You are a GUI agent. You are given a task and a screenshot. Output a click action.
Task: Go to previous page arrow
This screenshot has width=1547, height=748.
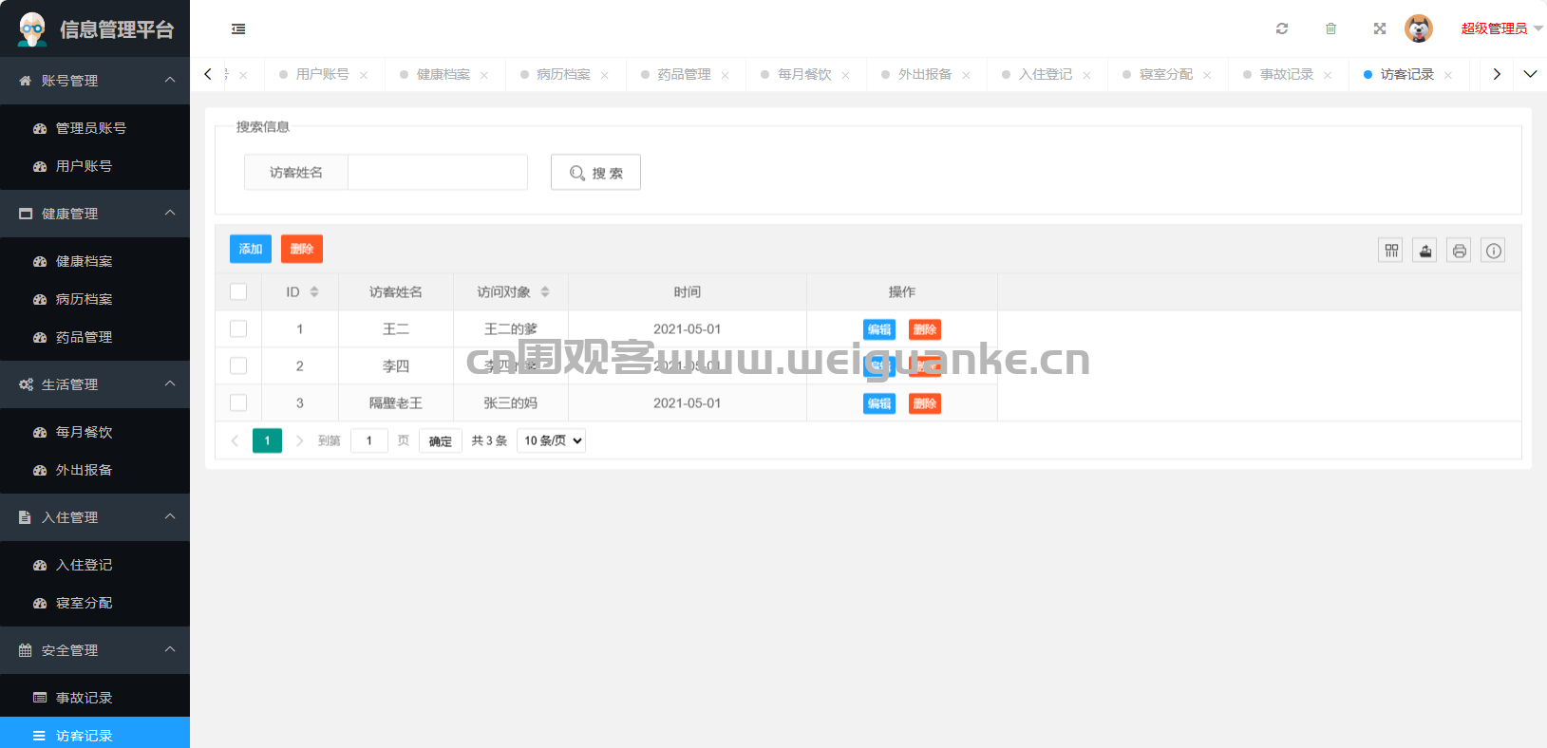235,440
